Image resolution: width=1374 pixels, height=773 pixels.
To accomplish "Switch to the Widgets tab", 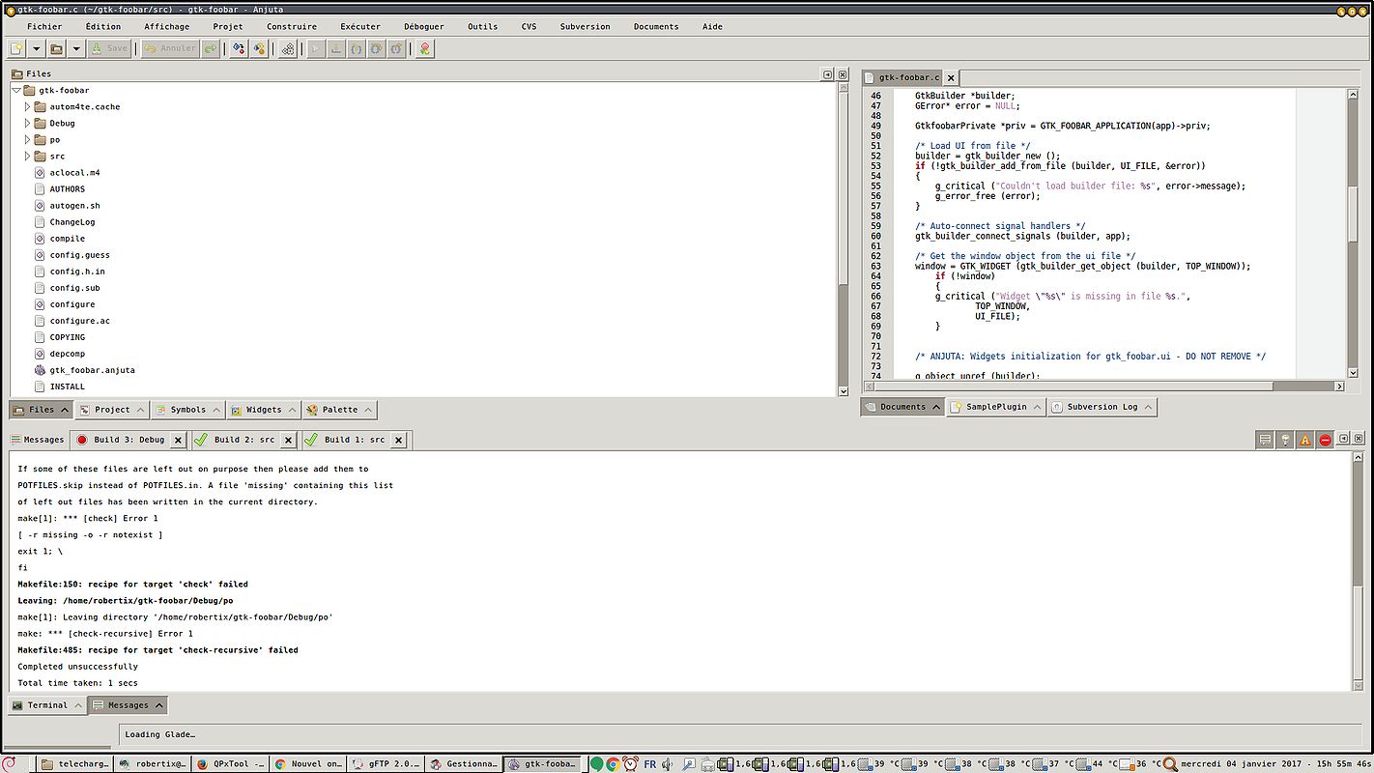I will [264, 410].
